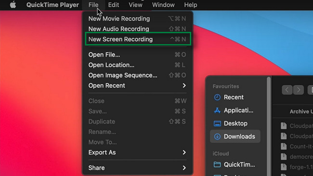The image size is (313, 176).
Task: Choose New Movie Recording
Action: (137, 19)
